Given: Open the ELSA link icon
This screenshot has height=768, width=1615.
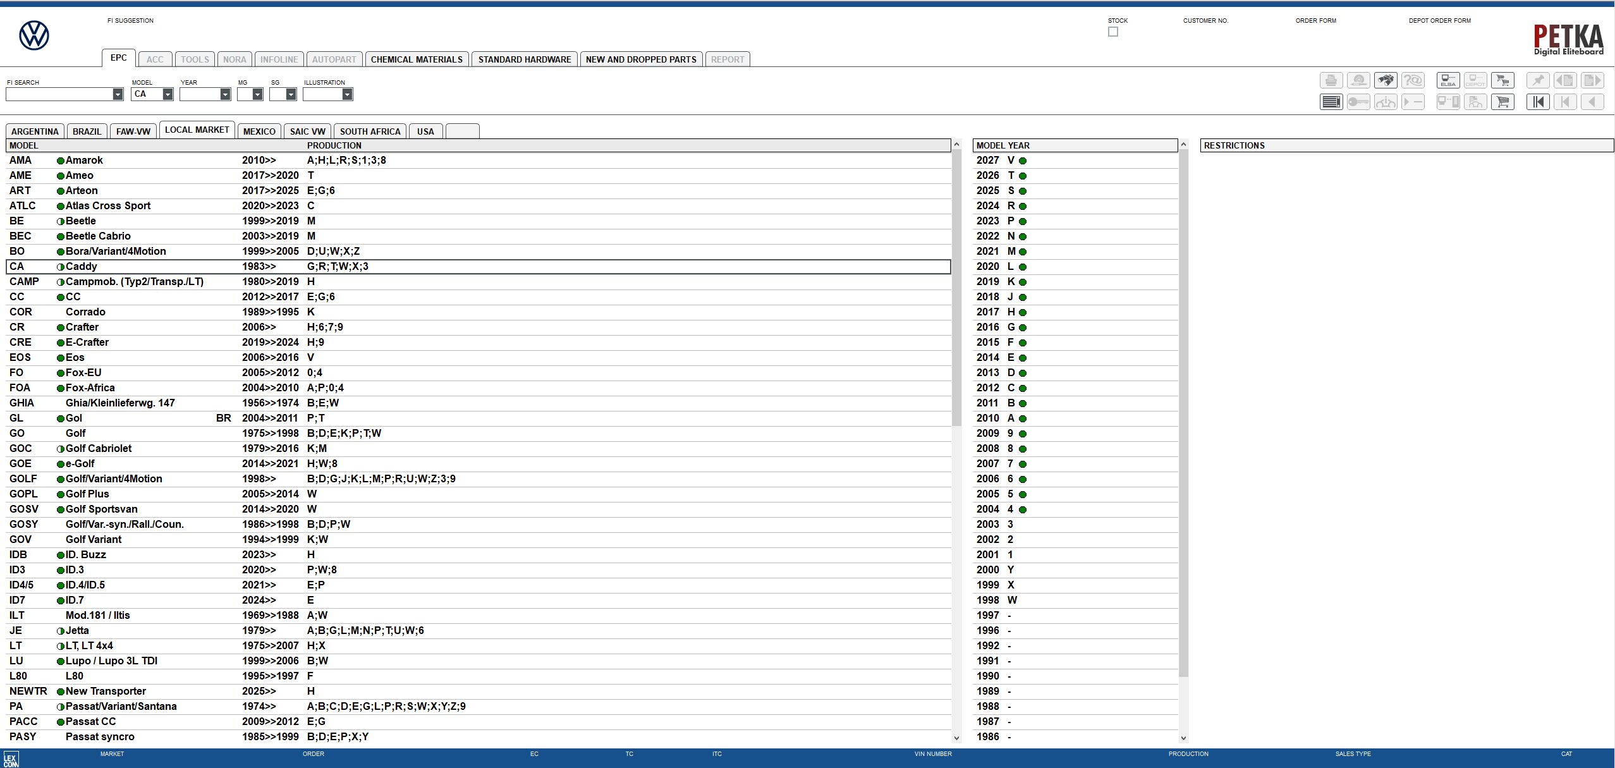Looking at the screenshot, I should [1448, 80].
